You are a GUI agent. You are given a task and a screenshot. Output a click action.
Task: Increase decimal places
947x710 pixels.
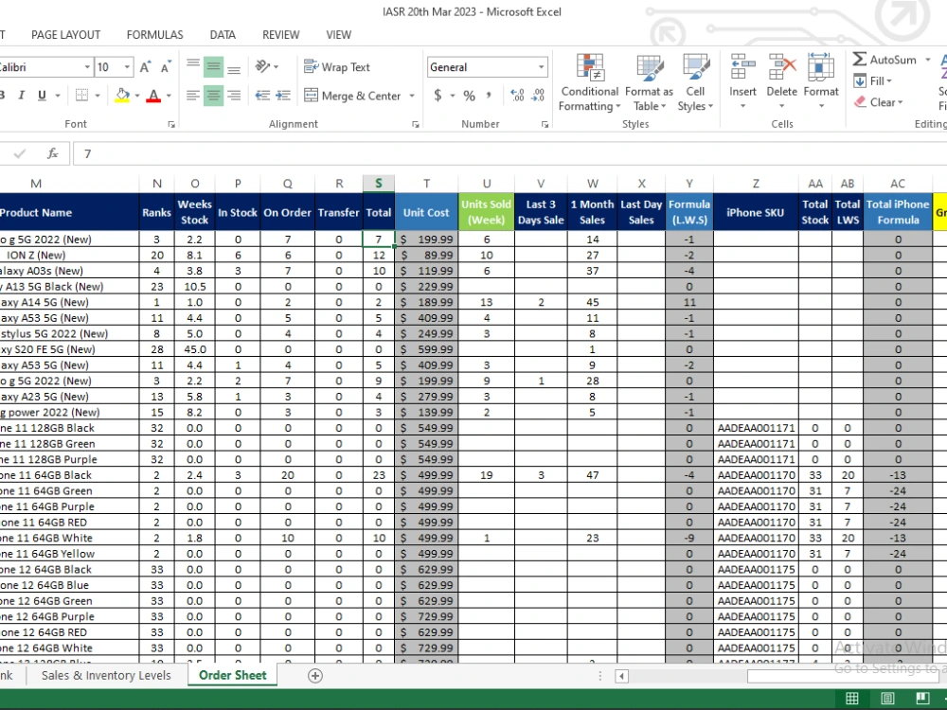point(517,96)
